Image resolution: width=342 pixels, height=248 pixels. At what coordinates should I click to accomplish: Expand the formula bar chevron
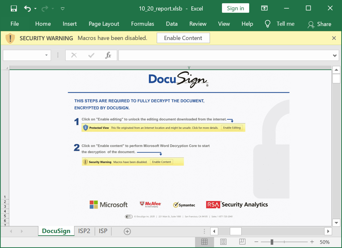pos(335,56)
